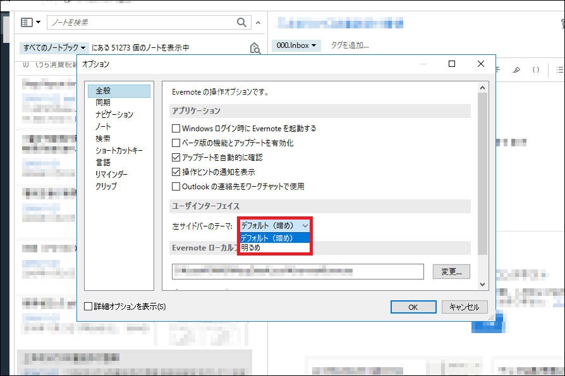
Task: Click the magnifier icon in the note search box
Action: [x=241, y=22]
